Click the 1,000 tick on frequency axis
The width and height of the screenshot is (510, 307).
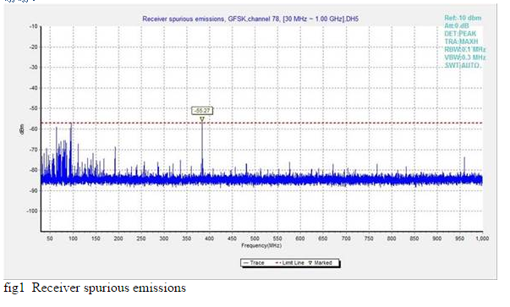pos(482,238)
